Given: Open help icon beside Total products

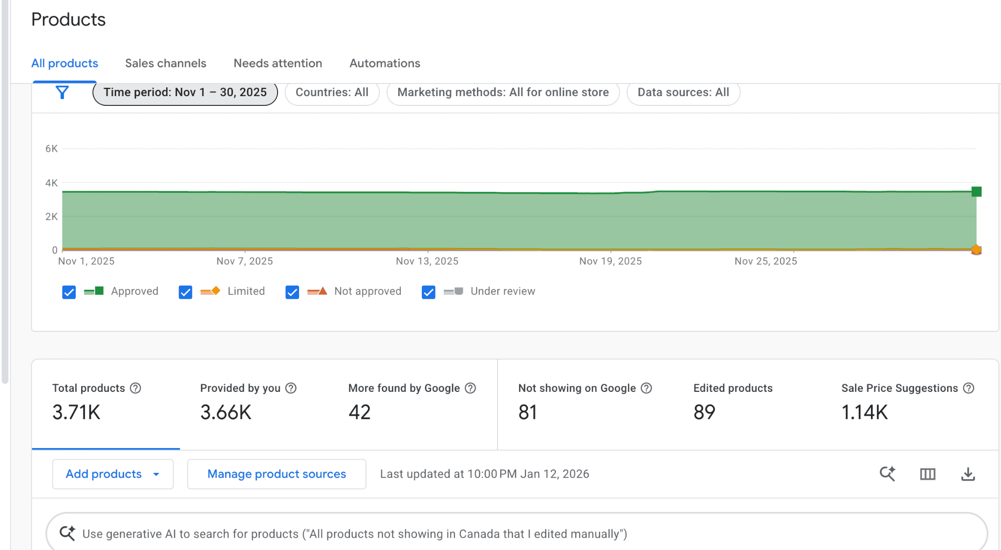Looking at the screenshot, I should (135, 388).
